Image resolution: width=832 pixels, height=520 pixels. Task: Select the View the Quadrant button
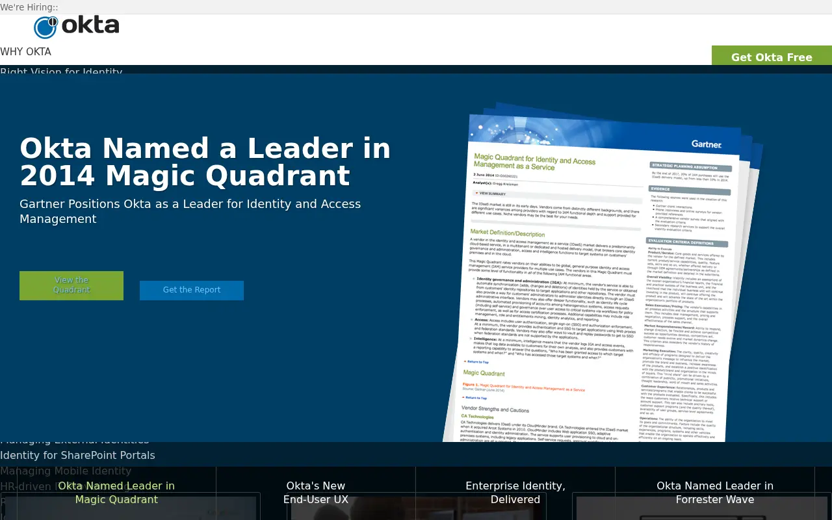(71, 285)
